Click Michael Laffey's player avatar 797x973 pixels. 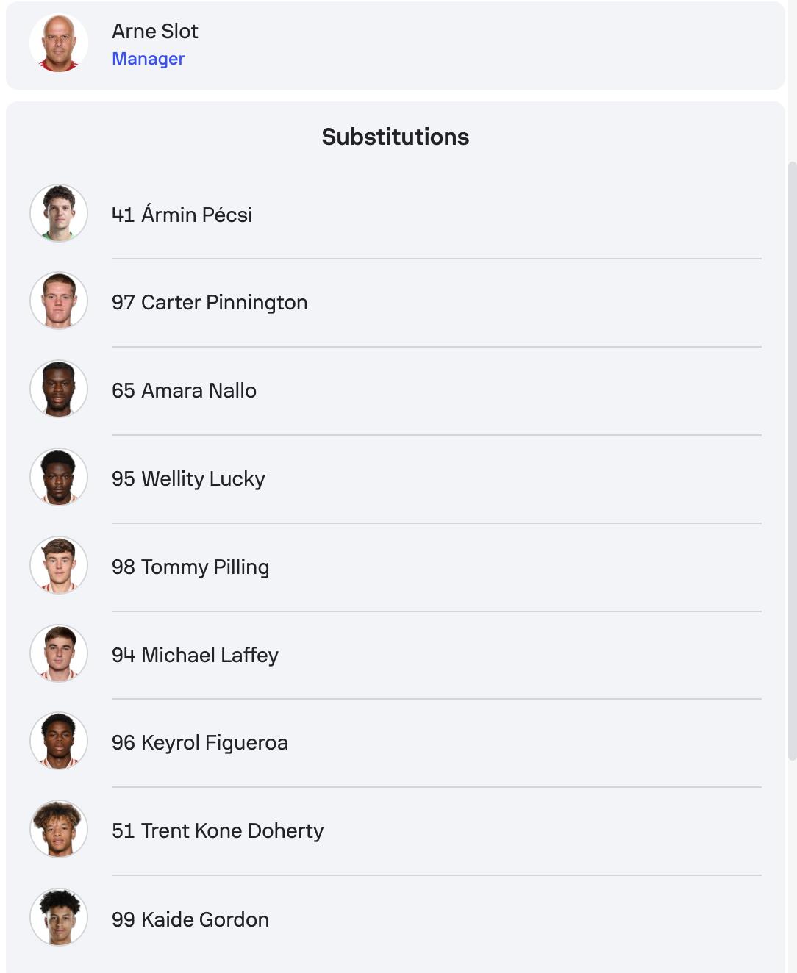point(59,653)
